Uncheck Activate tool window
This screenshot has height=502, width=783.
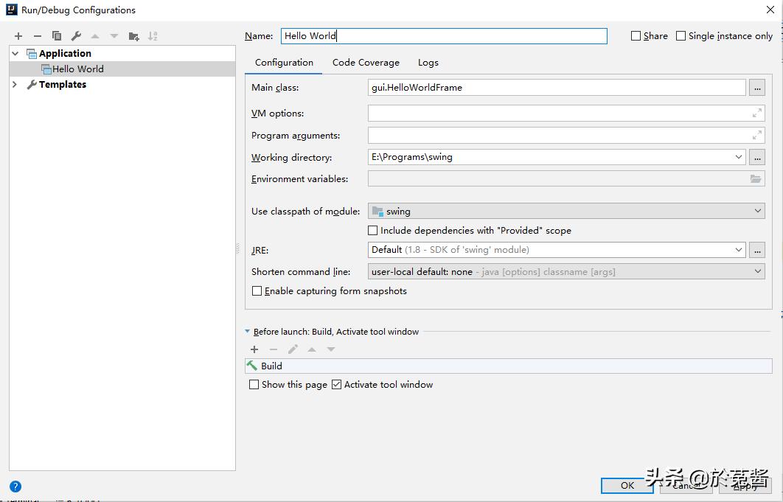point(337,385)
